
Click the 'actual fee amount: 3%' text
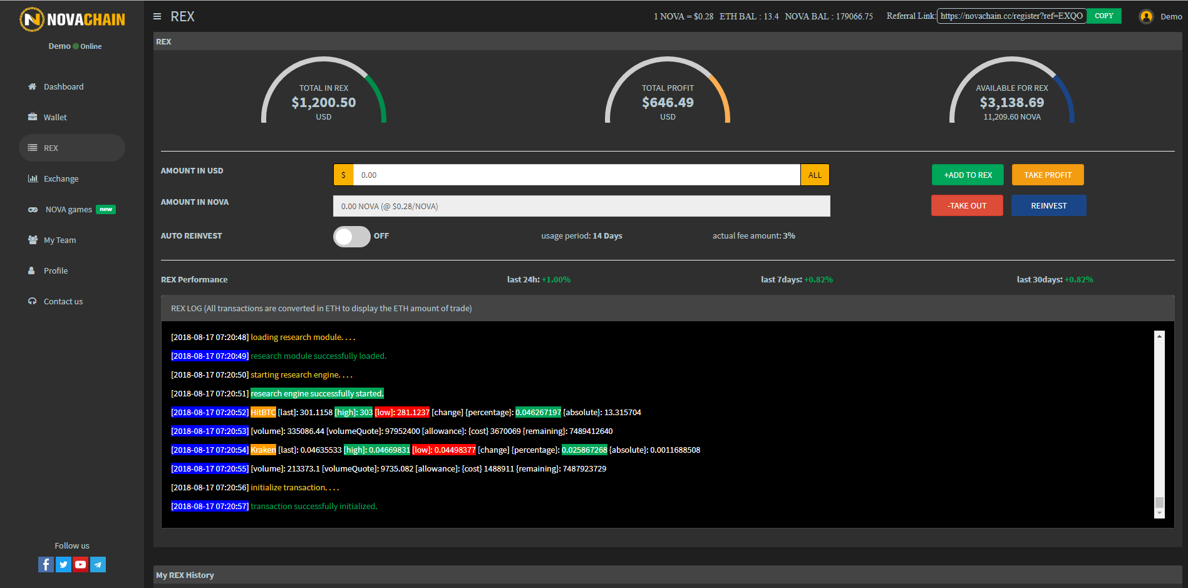[x=754, y=235]
